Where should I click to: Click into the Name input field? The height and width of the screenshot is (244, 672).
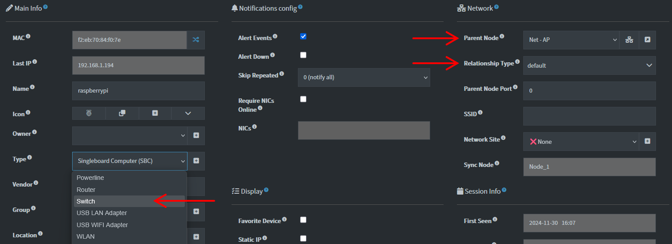pyautogui.click(x=138, y=91)
